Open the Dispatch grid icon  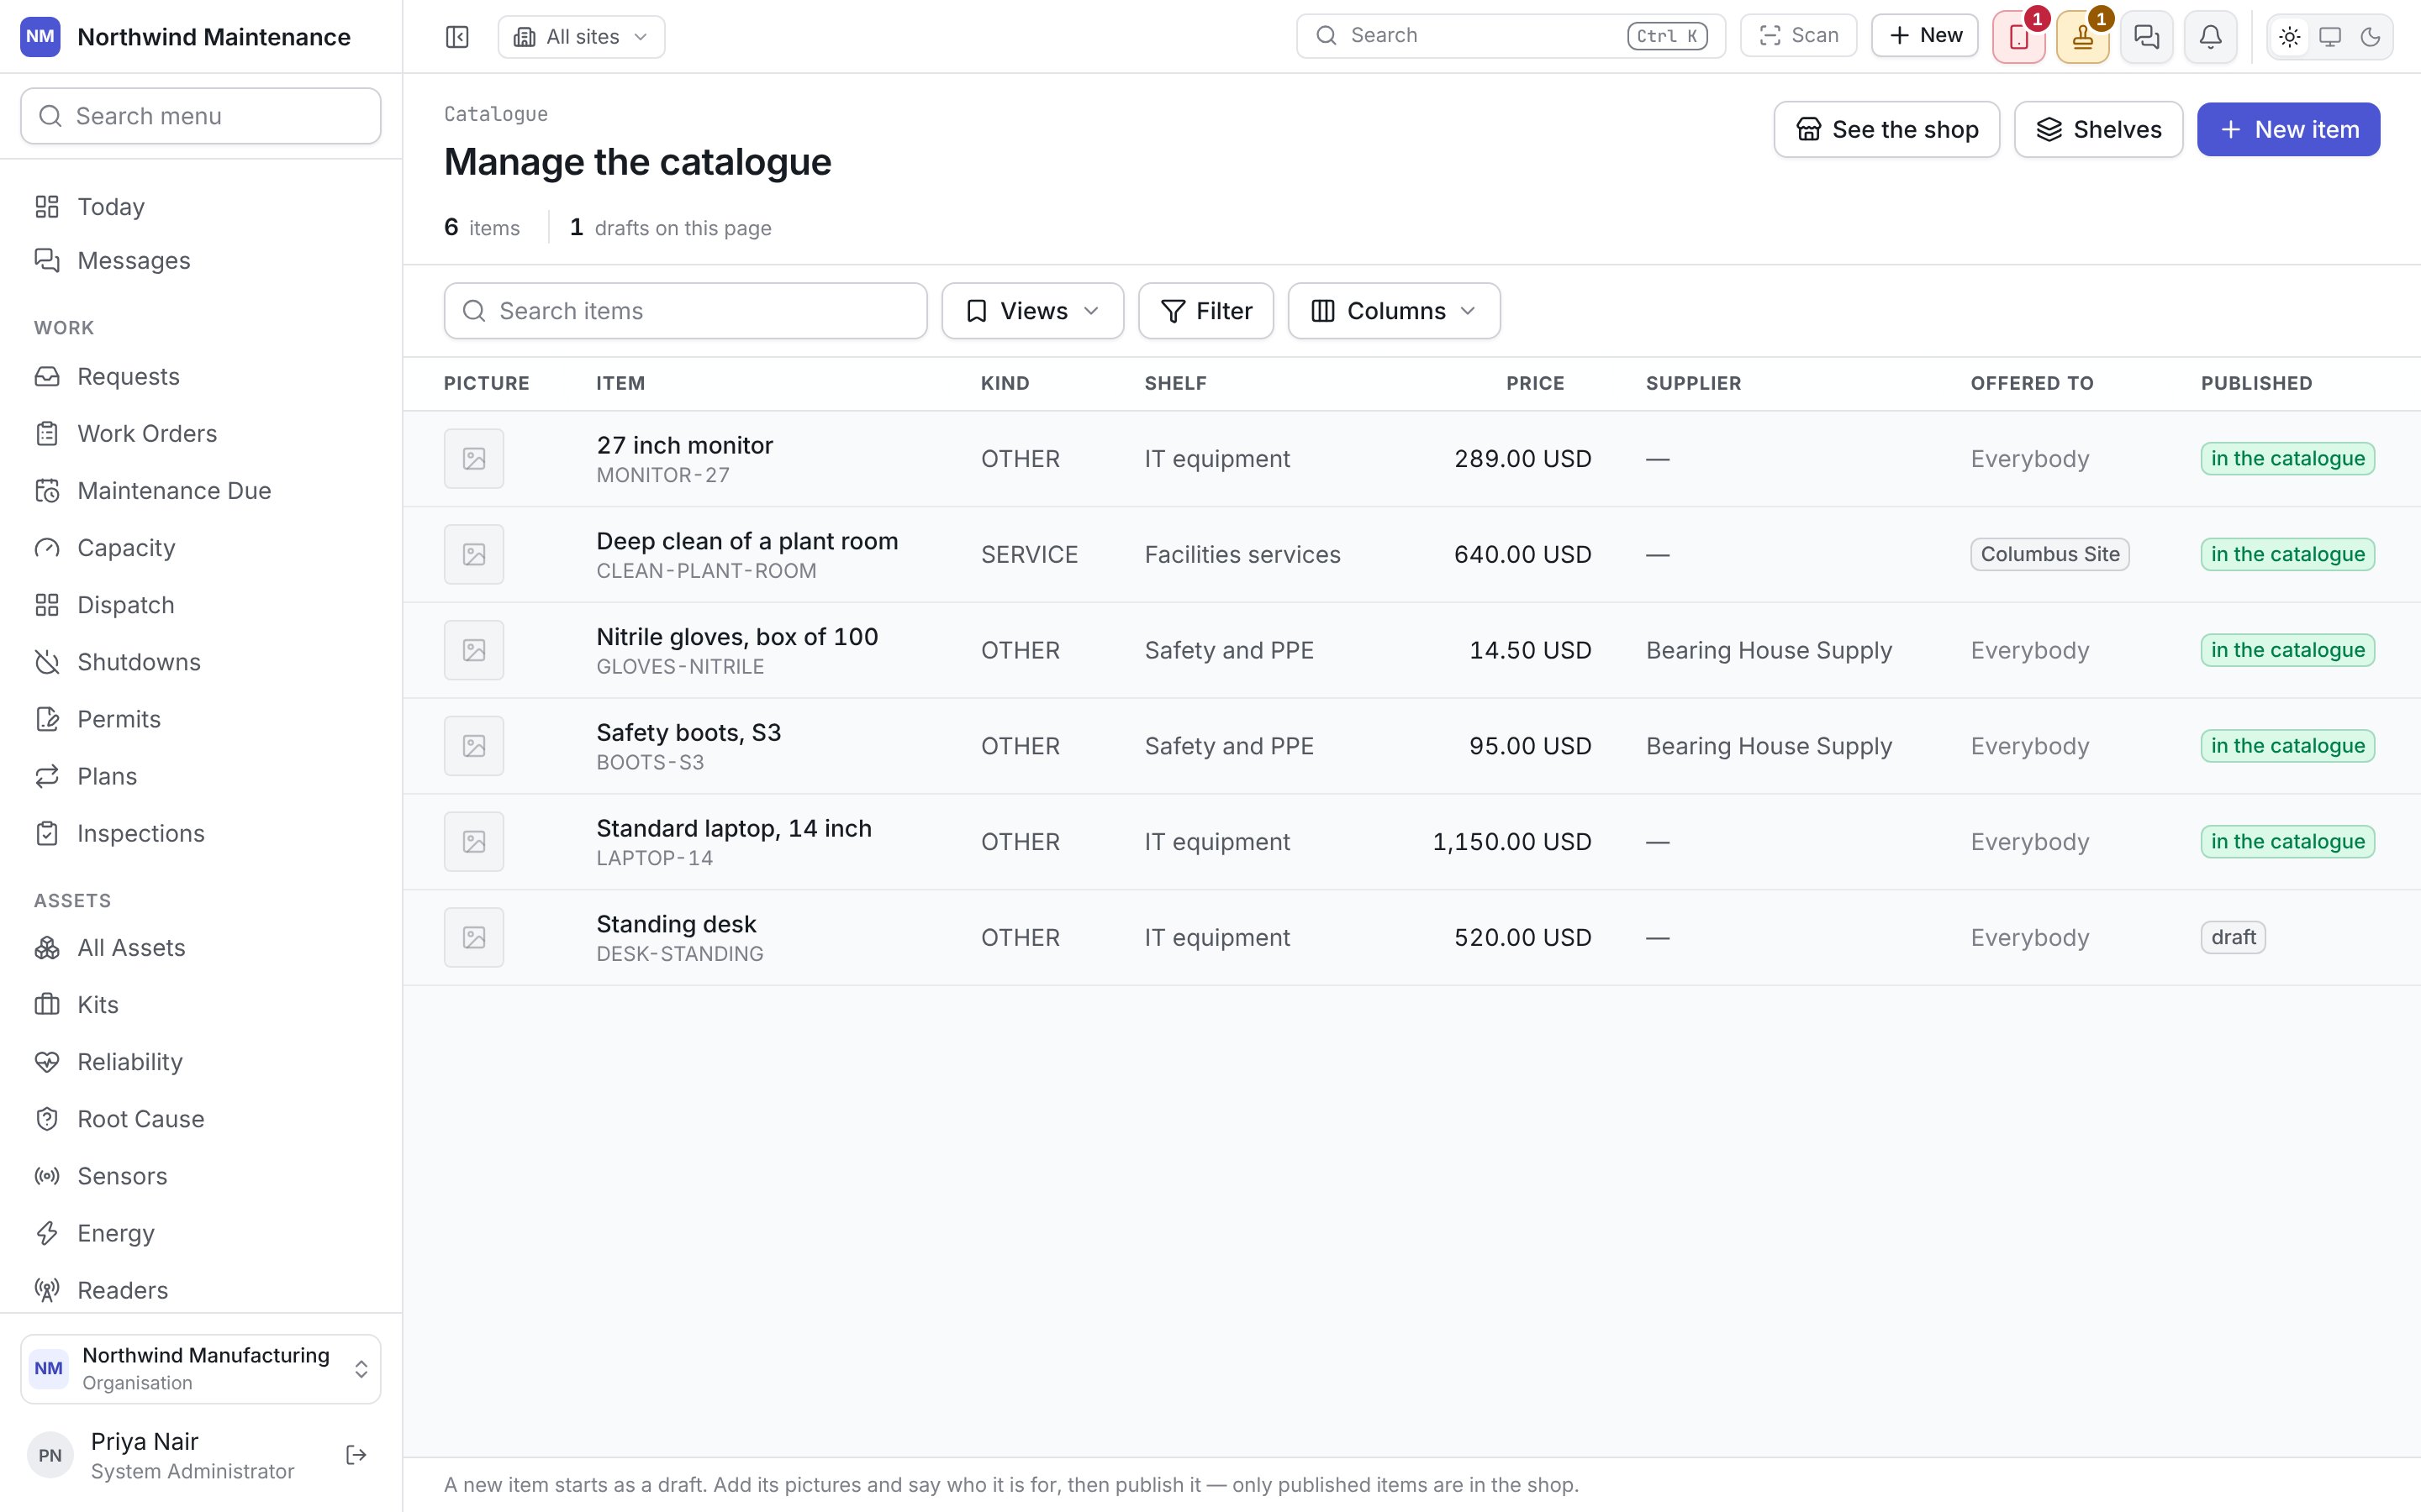coord(47,605)
